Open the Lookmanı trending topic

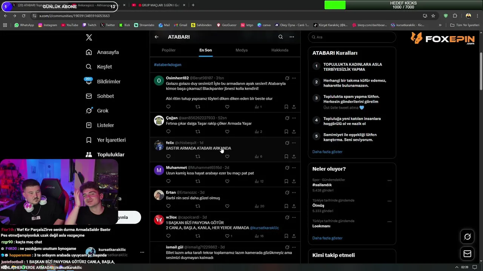tap(321, 226)
